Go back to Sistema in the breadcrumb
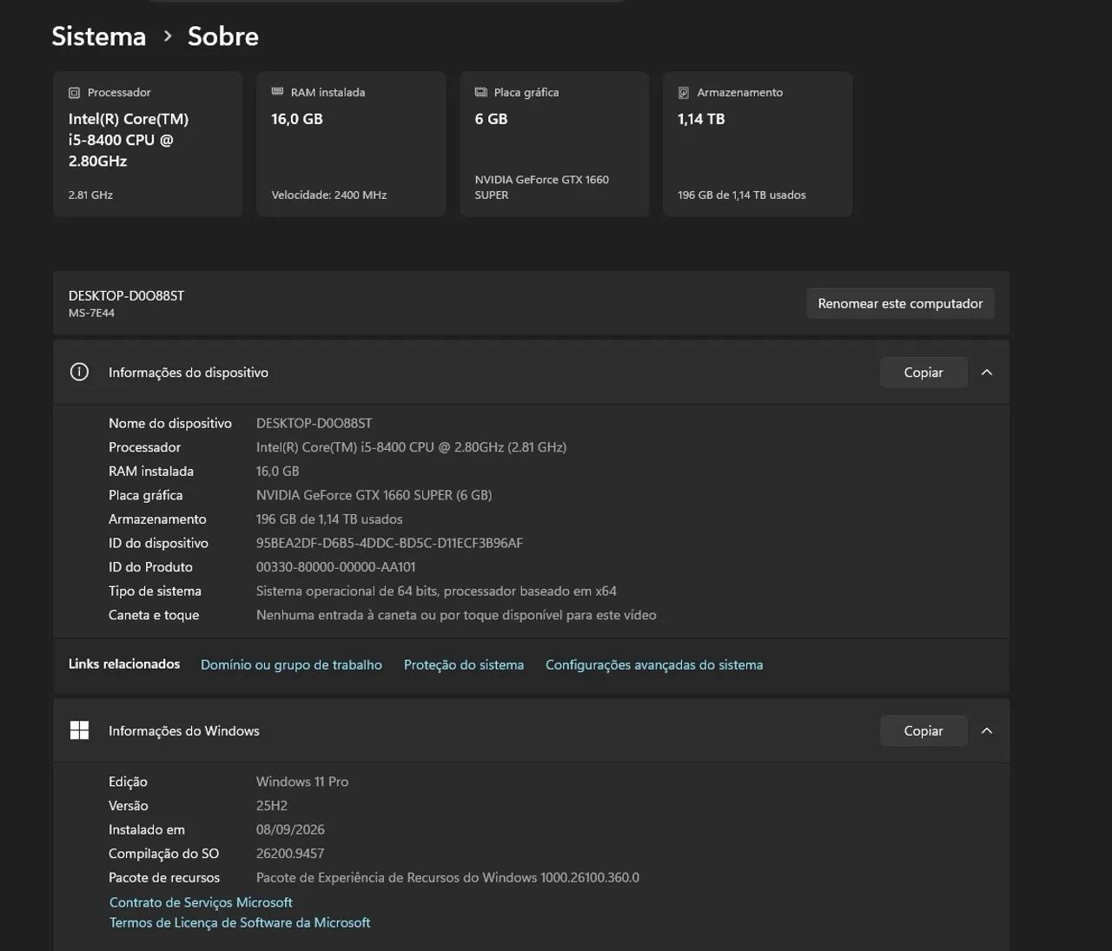This screenshot has width=1112, height=951. point(99,36)
